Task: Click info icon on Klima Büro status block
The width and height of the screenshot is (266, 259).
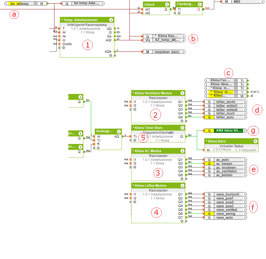Action: pos(255,141)
